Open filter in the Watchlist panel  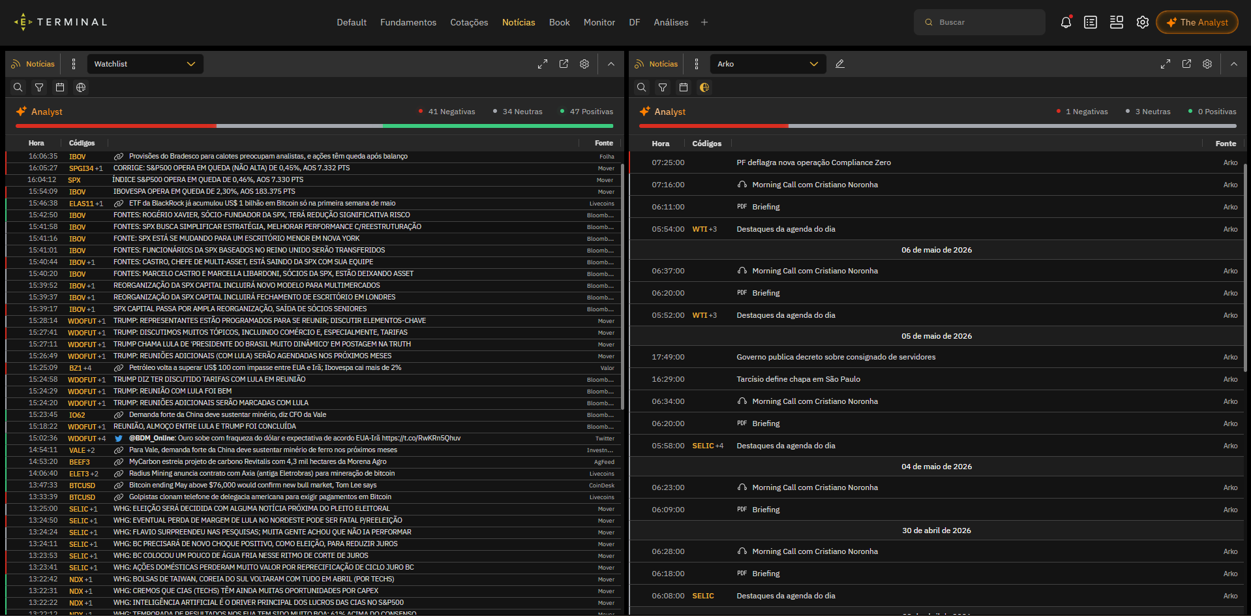[x=39, y=87]
